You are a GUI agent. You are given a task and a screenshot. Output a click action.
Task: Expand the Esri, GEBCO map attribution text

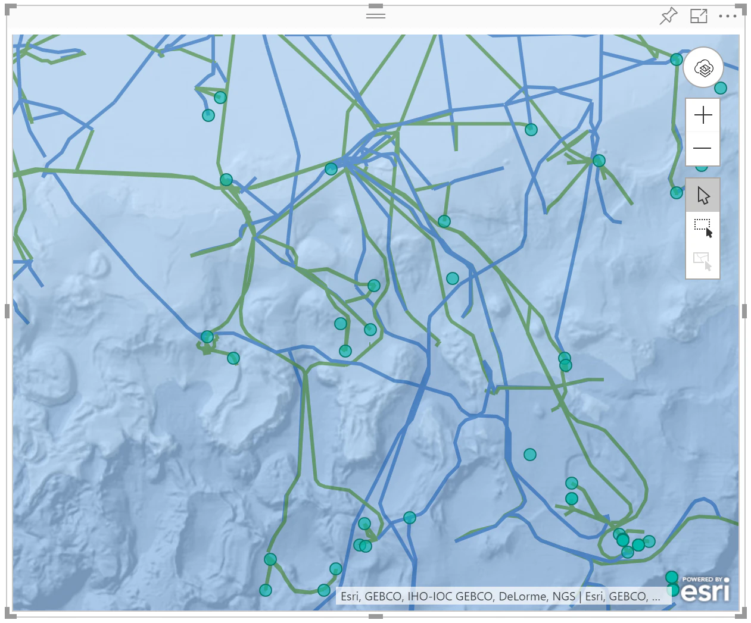500,596
